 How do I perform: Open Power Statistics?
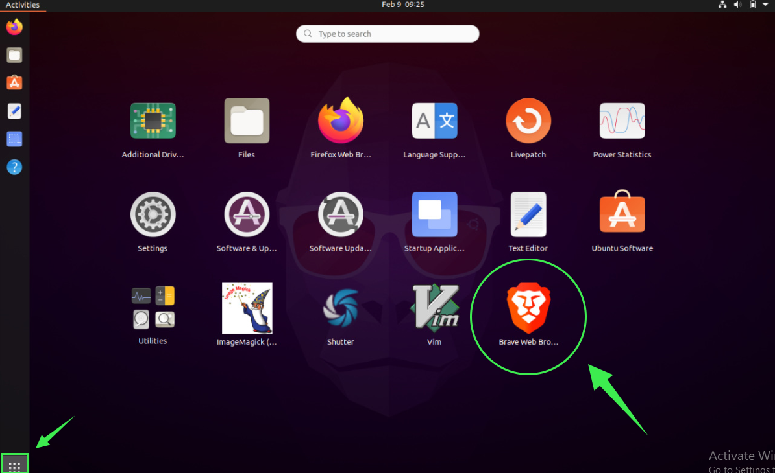pos(622,121)
